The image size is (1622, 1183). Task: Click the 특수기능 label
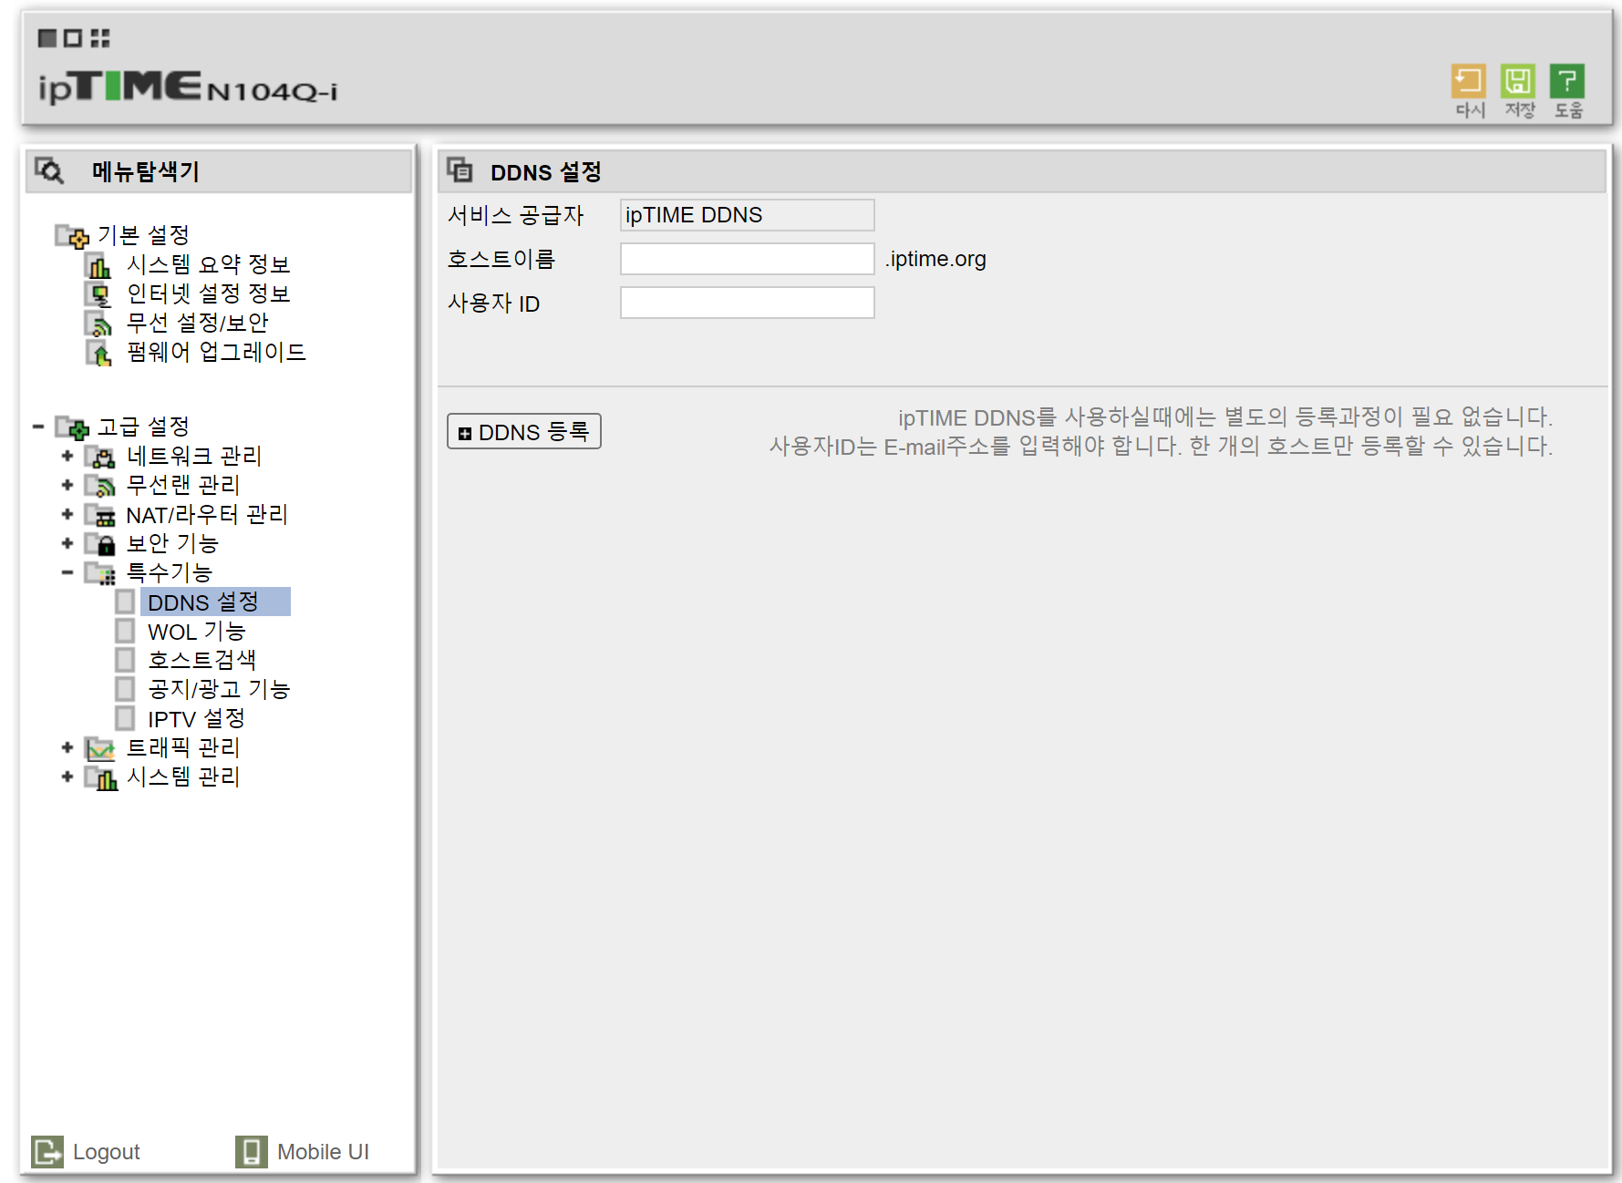(x=169, y=573)
